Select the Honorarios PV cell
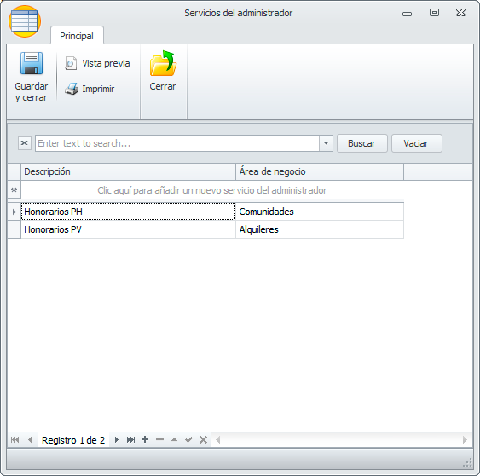 coord(128,229)
